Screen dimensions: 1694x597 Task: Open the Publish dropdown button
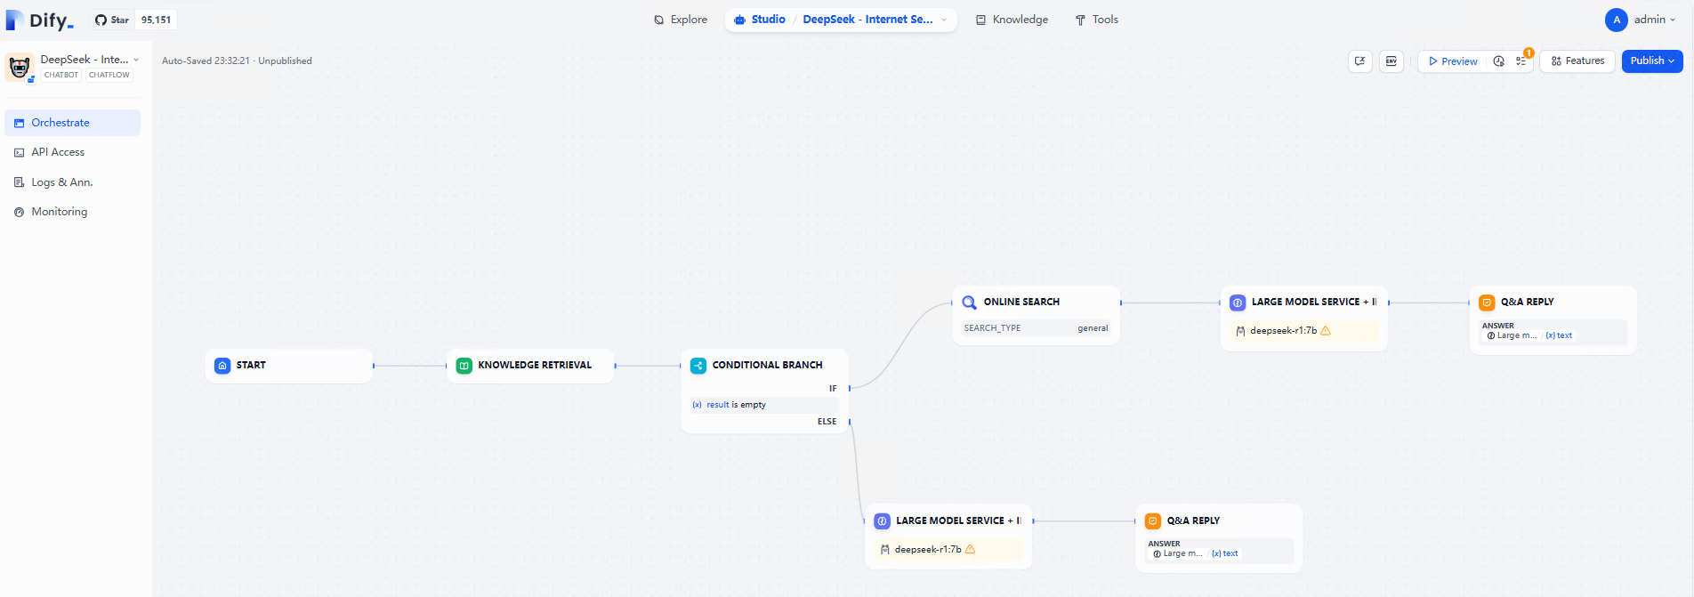coord(1652,61)
